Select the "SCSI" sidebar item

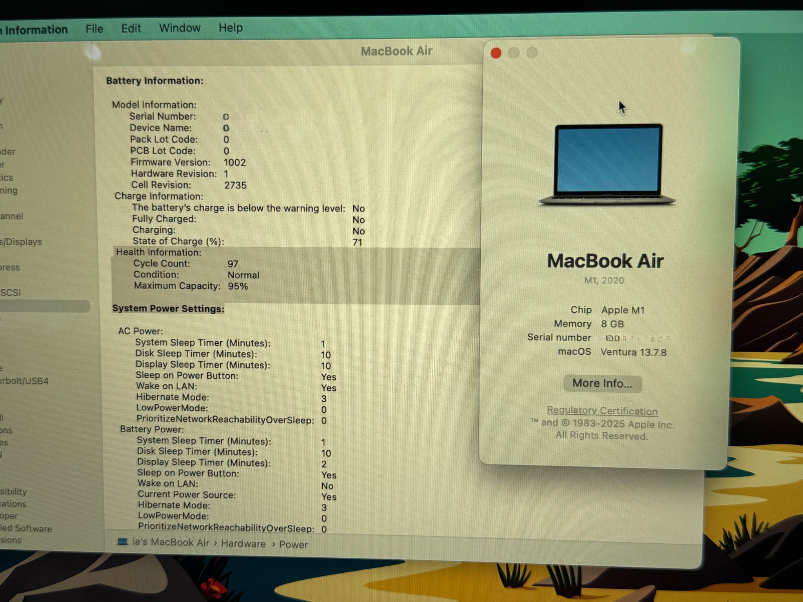(11, 293)
